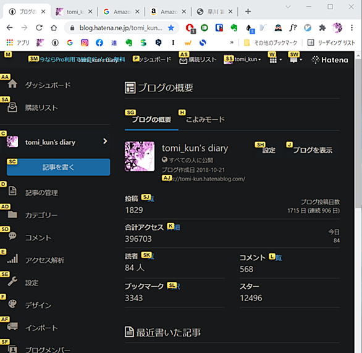The image size is (362, 353).
Task: Open the Hatena services grid dropdown
Action: tap(276, 60)
